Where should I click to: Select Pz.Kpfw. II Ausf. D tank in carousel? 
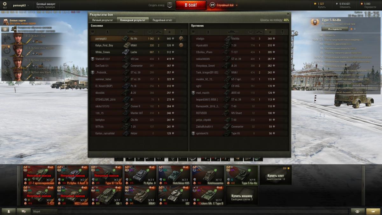click(x=73, y=175)
